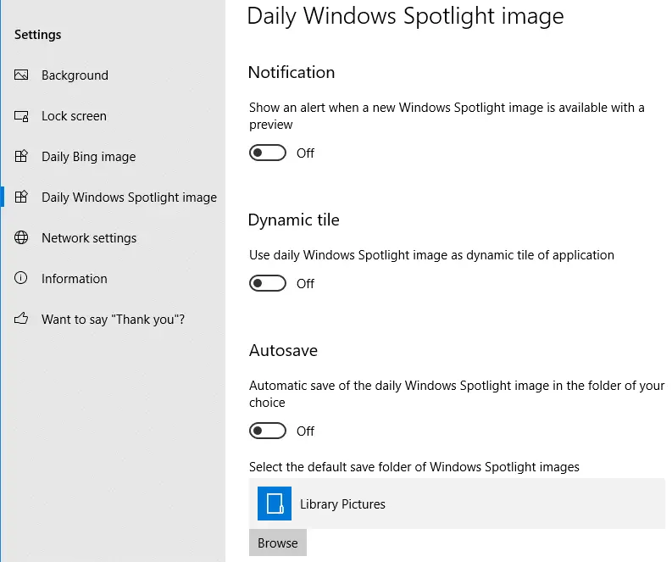Image resolution: width=672 pixels, height=562 pixels.
Task: Switch on the Autosave toggle
Action: pos(268,431)
